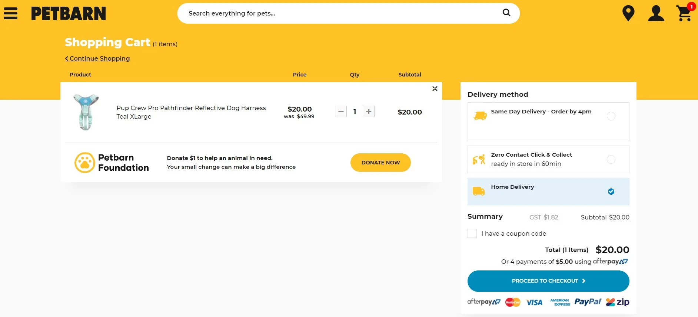Open the dog harness product thumbnail
The image size is (698, 317).
pos(86,112)
